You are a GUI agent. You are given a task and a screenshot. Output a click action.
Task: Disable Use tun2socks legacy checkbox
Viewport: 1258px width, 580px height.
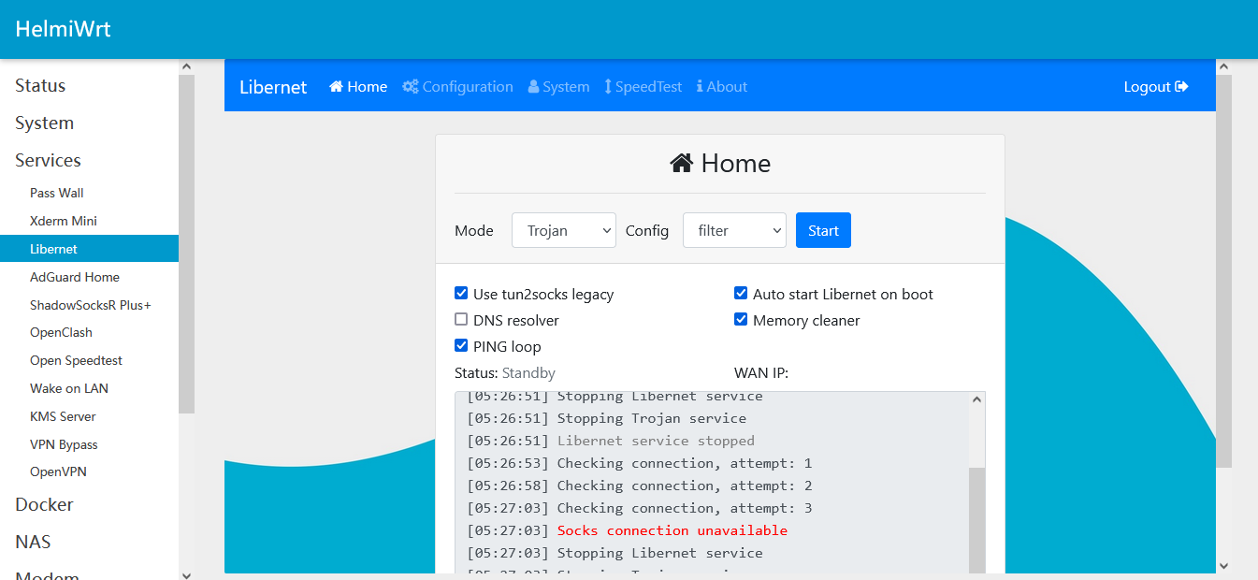(x=461, y=294)
